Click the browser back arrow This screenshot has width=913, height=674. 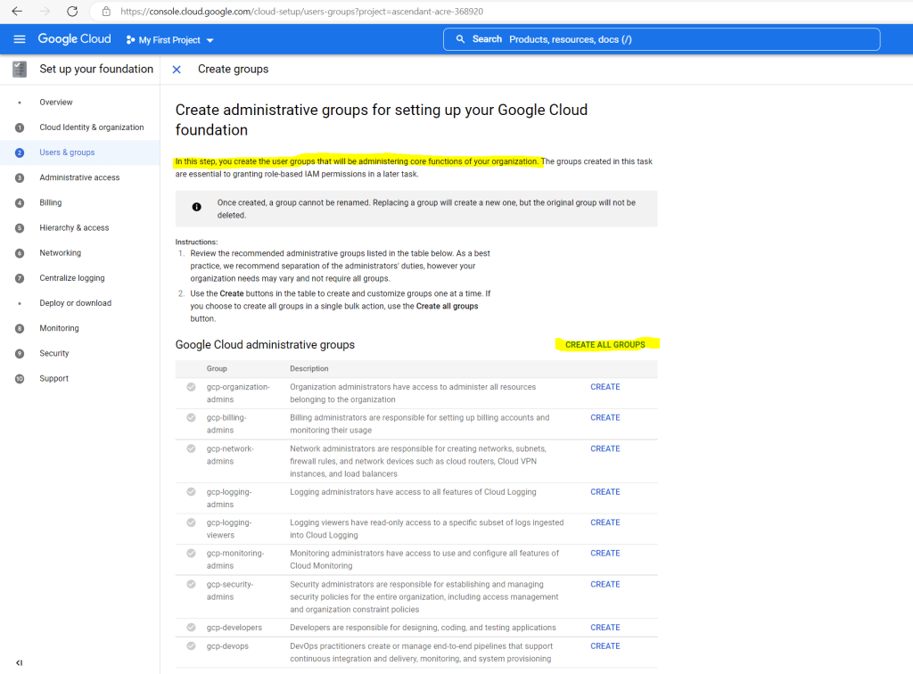[17, 11]
